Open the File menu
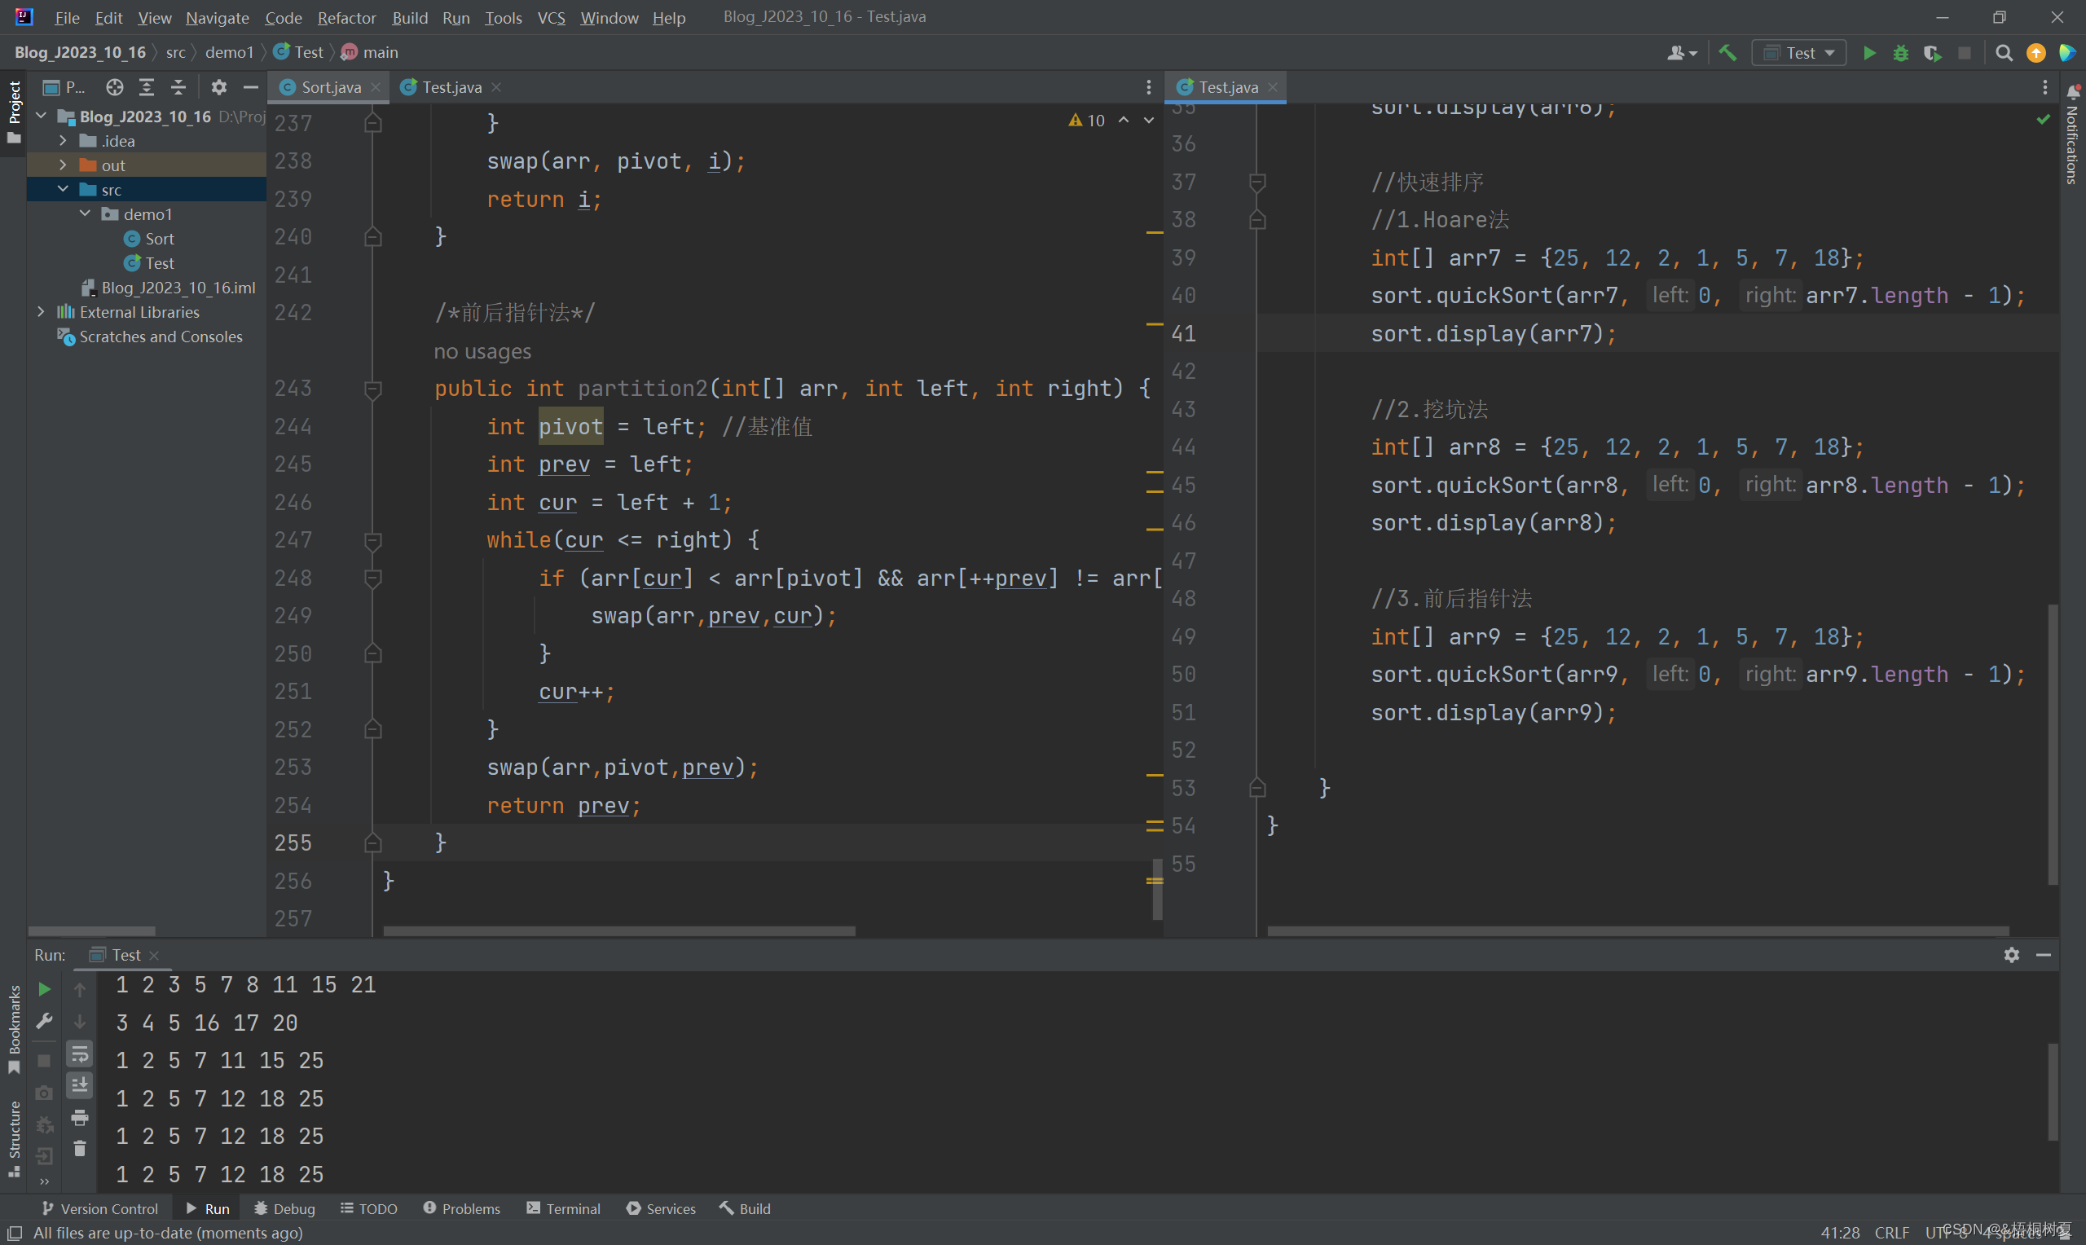Viewport: 2086px width, 1245px height. (67, 18)
